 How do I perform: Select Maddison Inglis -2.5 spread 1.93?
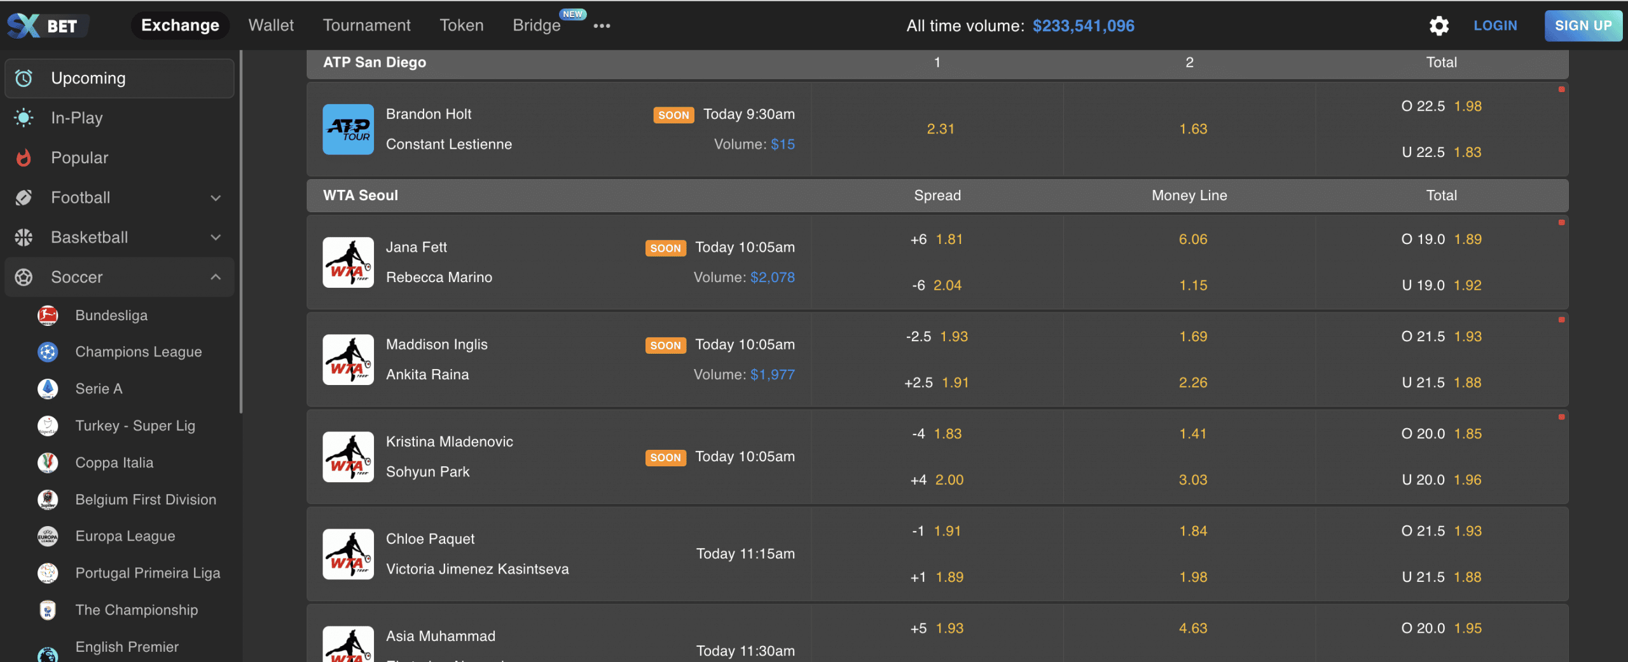pos(937,337)
